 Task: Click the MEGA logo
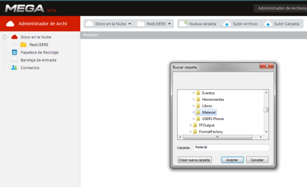[x=25, y=8]
